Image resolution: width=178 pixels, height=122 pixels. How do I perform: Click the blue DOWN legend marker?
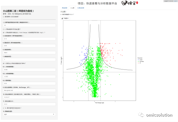click(x=138, y=60)
